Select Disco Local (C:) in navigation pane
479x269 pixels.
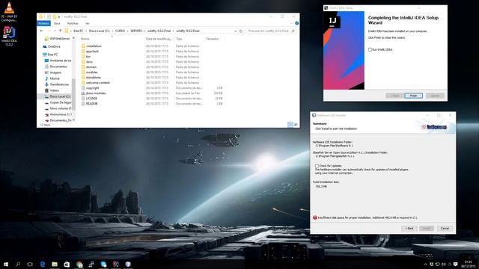[x=55, y=96]
